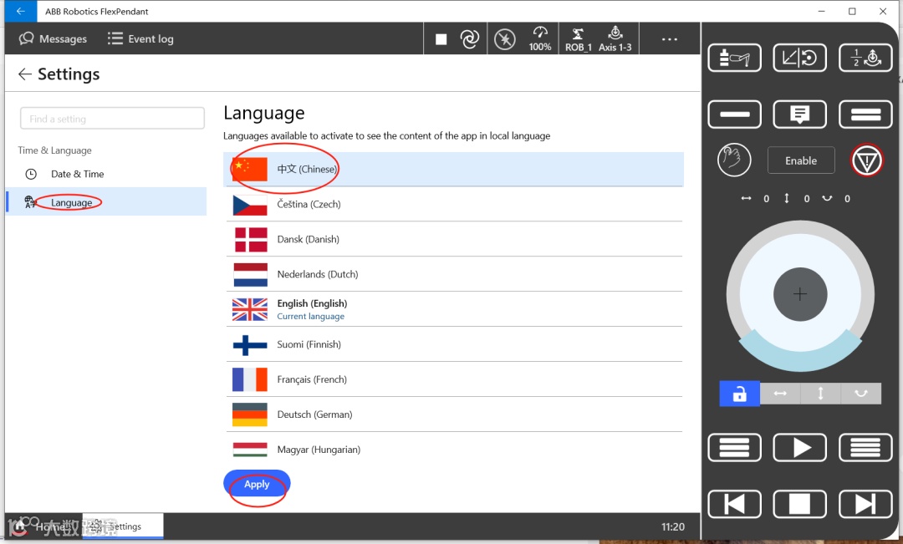
Task: Click the axis 1-2 switch hard button
Action: coord(865,58)
